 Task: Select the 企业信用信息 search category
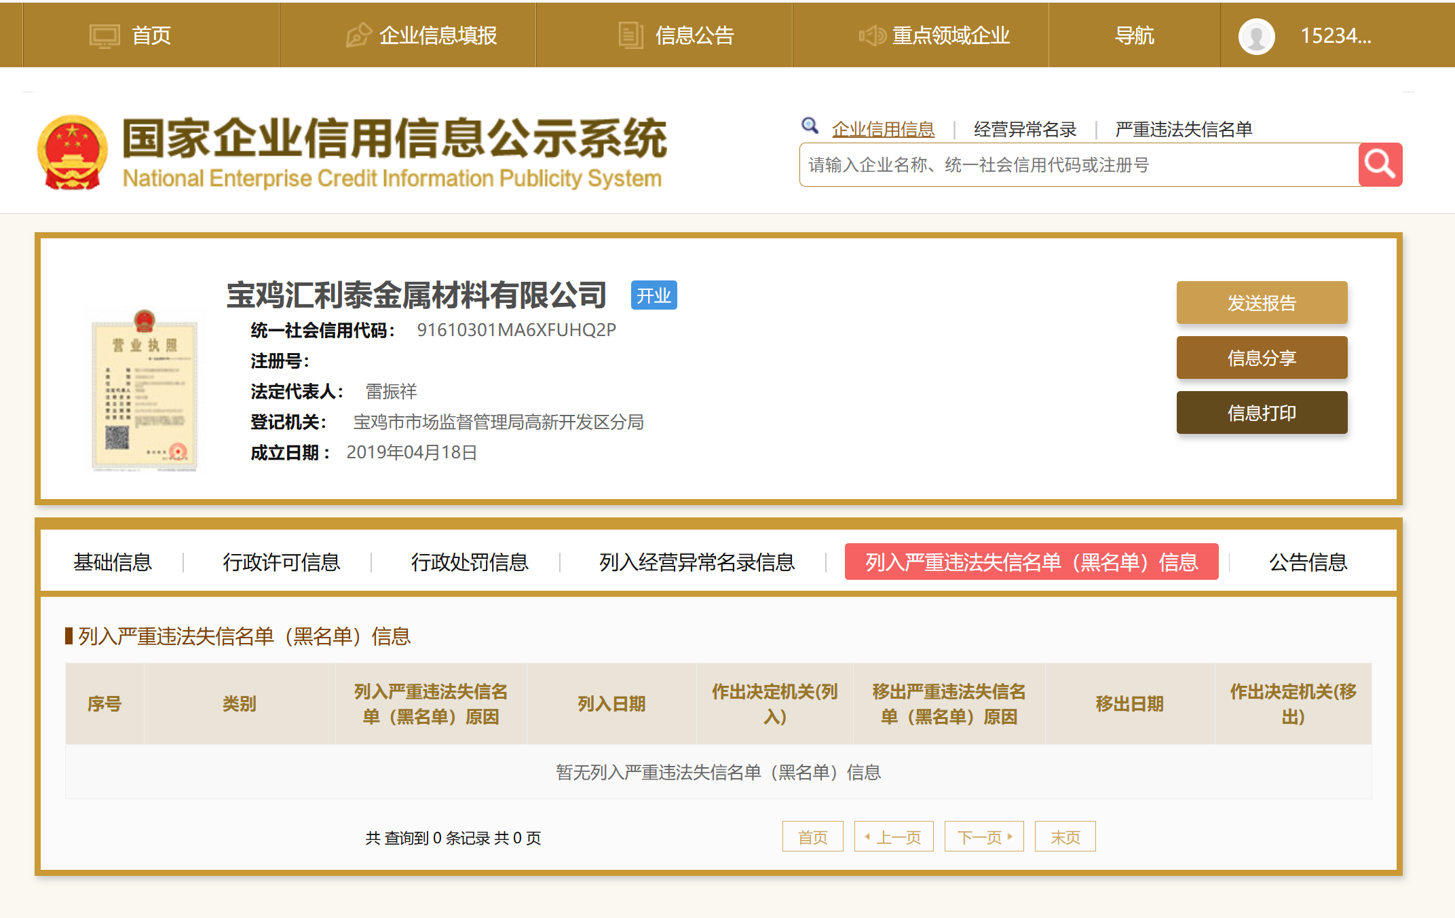pyautogui.click(x=883, y=129)
